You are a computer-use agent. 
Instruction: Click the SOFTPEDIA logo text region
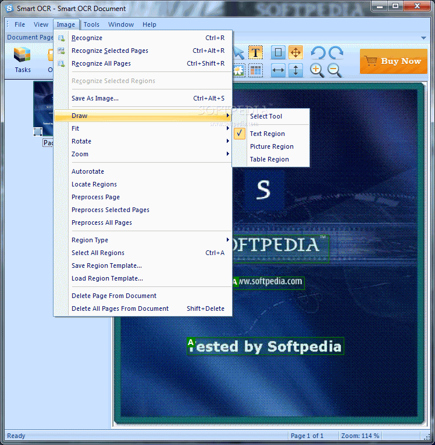pos(281,249)
